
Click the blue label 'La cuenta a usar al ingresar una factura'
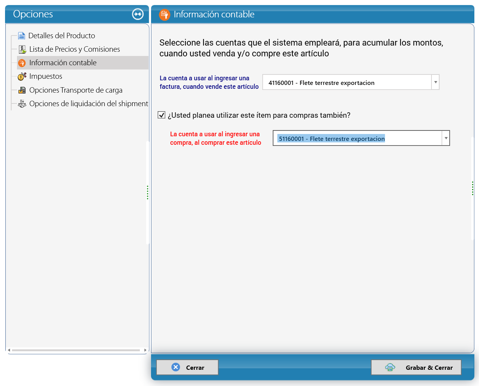(209, 82)
